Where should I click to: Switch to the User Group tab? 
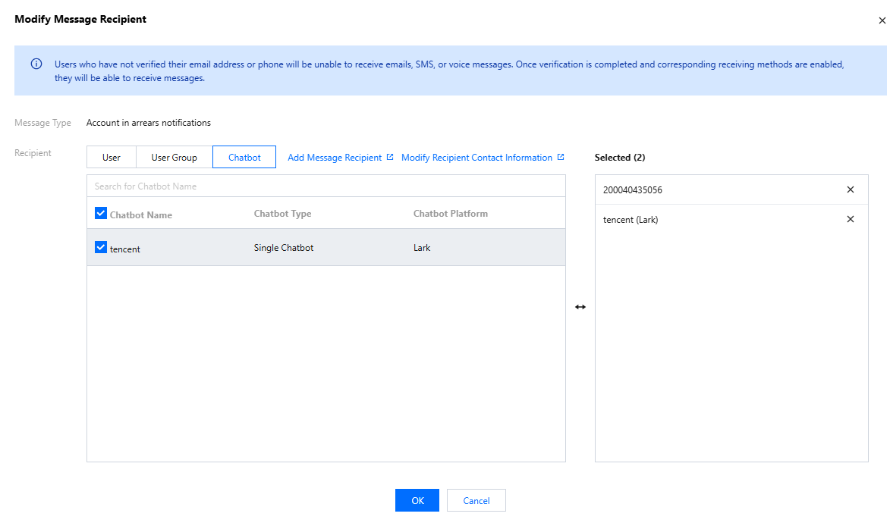[x=174, y=158]
